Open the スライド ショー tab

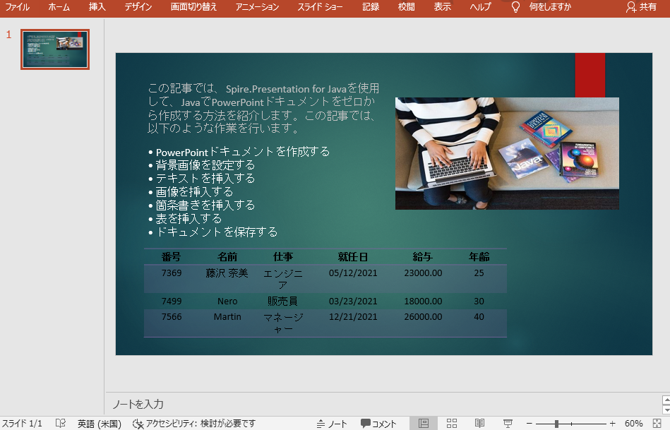coord(320,7)
